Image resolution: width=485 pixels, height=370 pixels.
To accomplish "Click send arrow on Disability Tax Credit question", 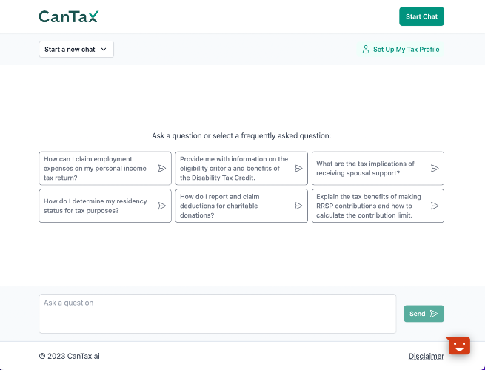I will 298,169.
